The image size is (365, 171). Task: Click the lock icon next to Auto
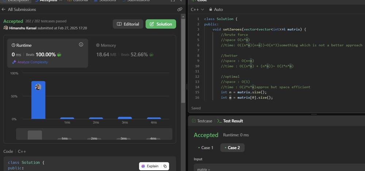[x=211, y=9]
